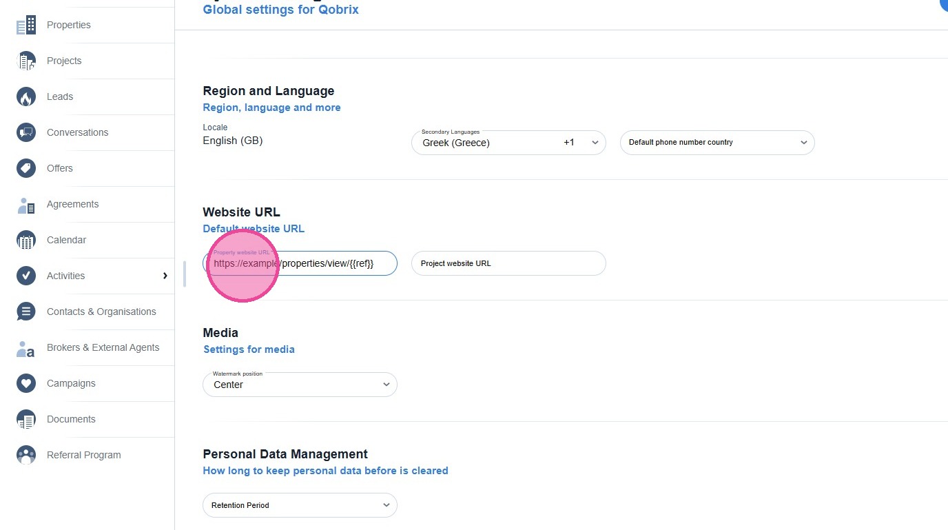
Task: Click the English (GB) locale value
Action: (232, 141)
